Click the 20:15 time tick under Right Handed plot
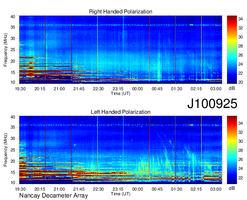247x200 pixels. [x=40, y=89]
